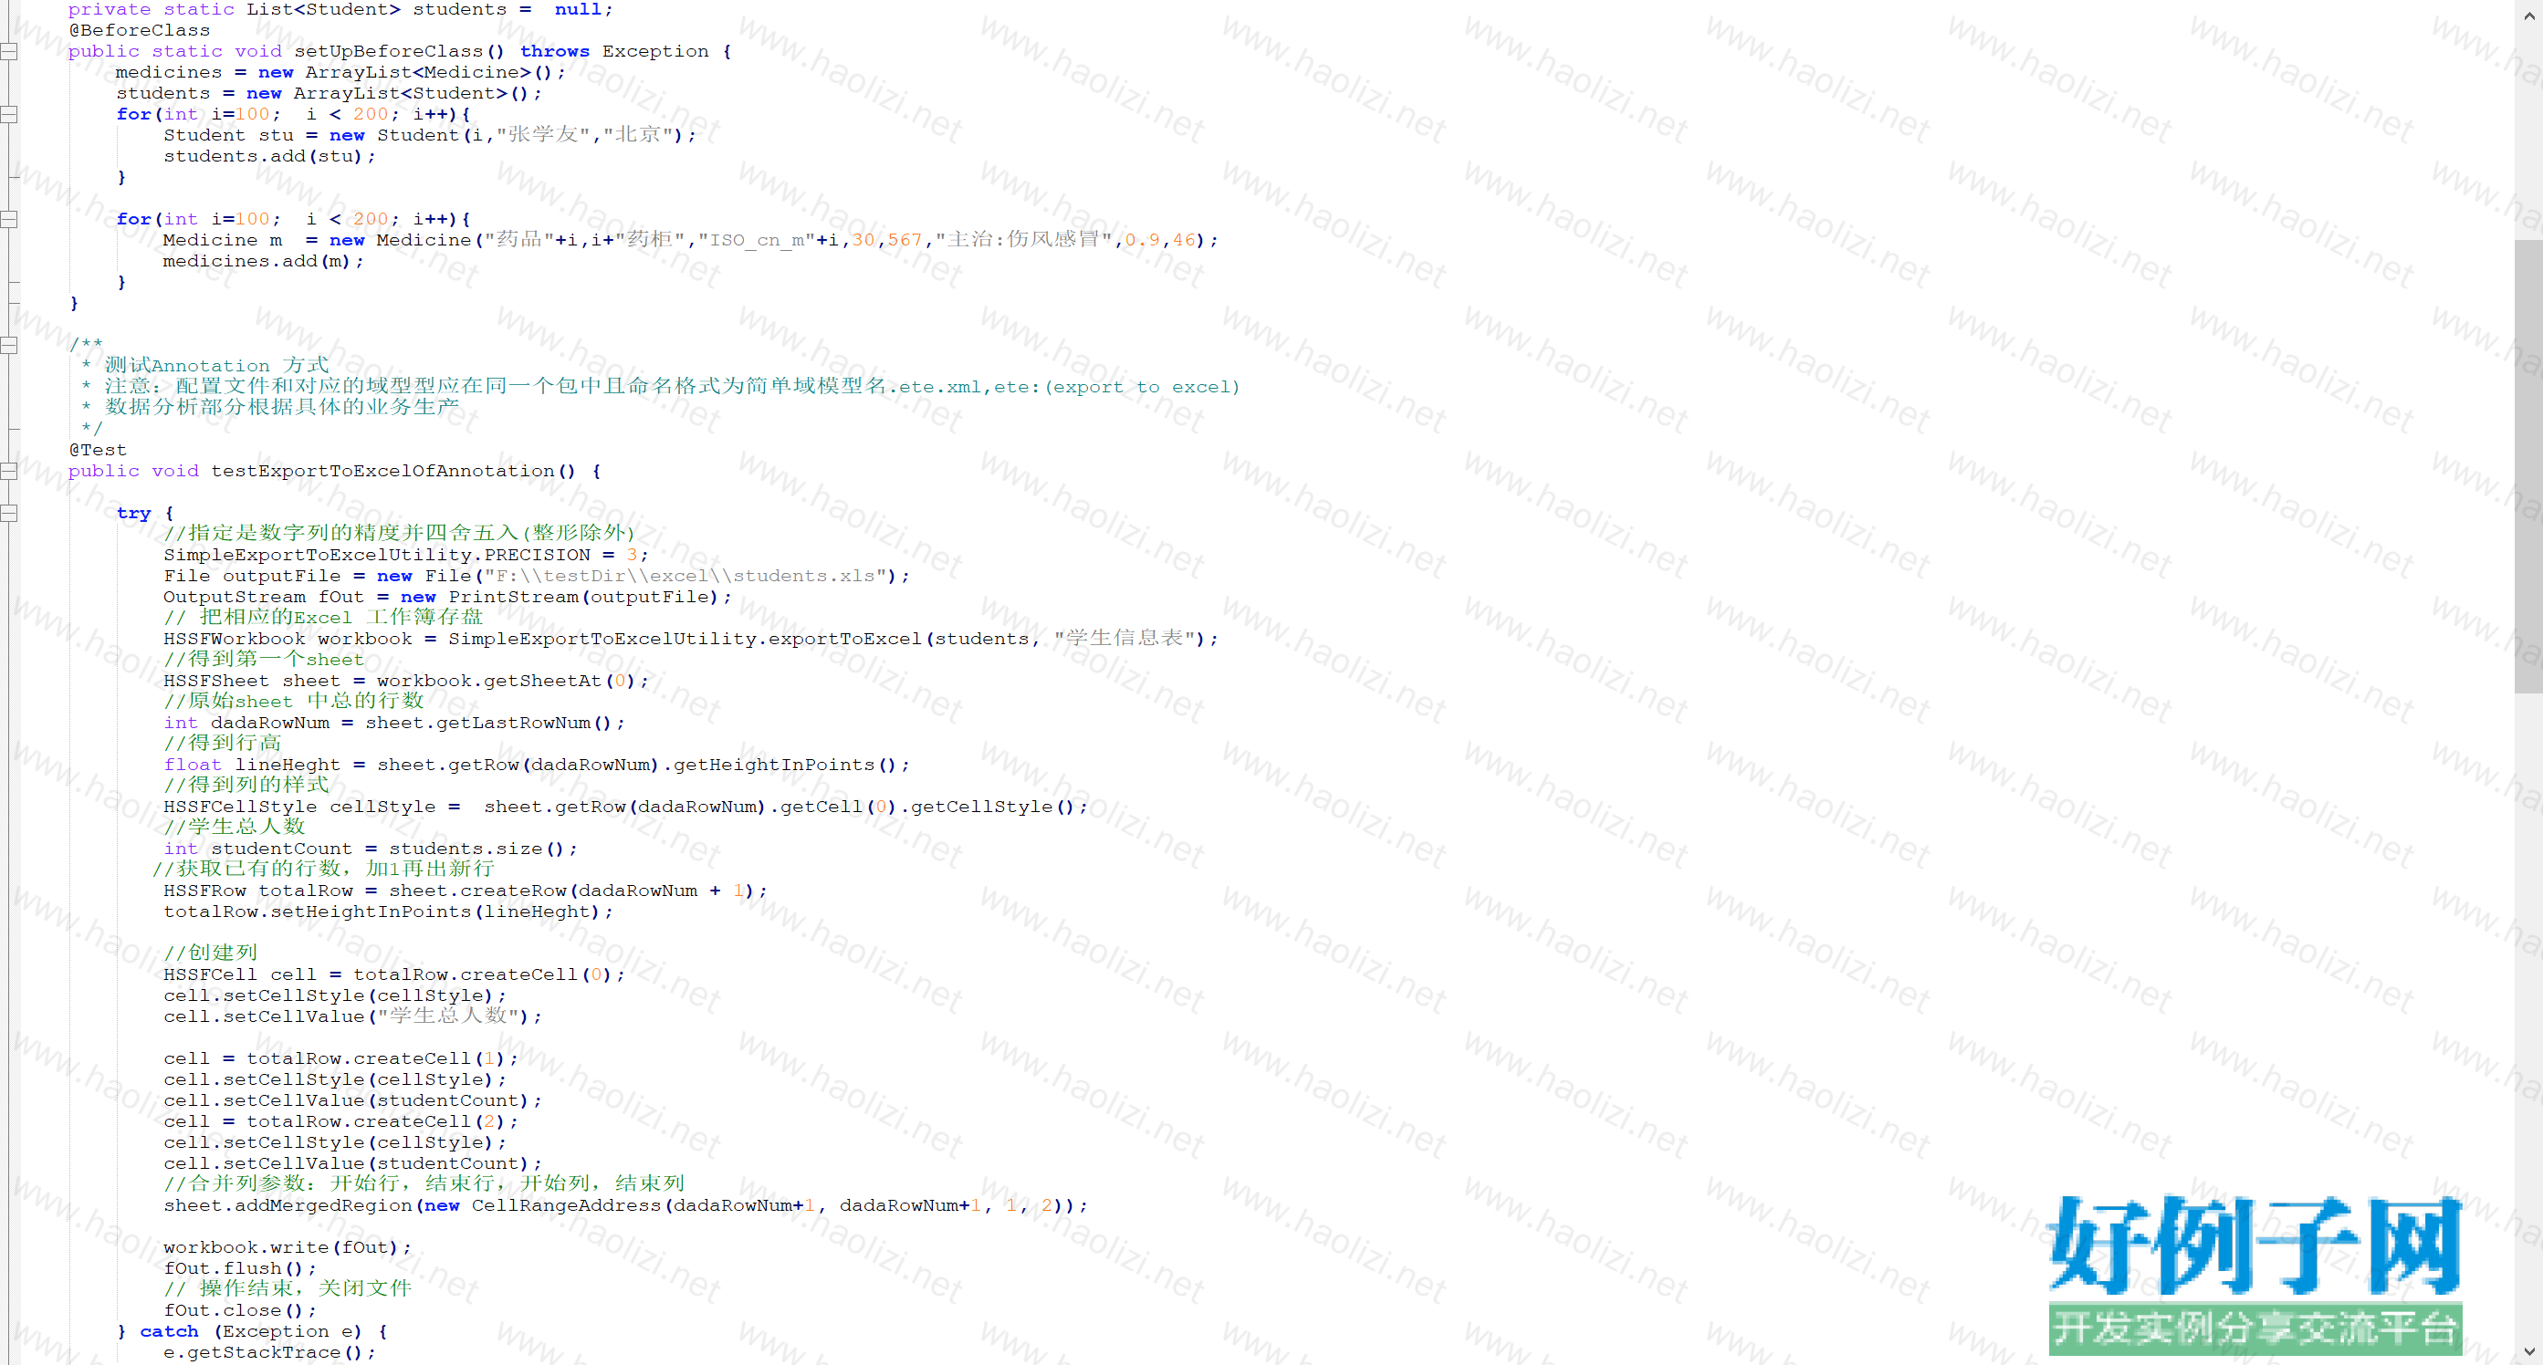The width and height of the screenshot is (2543, 1365).
Task: Collapse the Medicine for loop fold marker
Action: pyautogui.click(x=9, y=219)
